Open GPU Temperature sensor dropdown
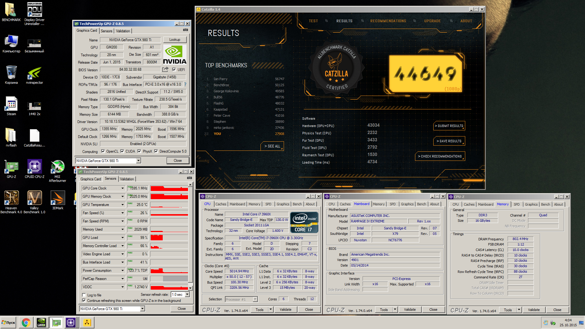The width and height of the screenshot is (585, 329). point(123,205)
